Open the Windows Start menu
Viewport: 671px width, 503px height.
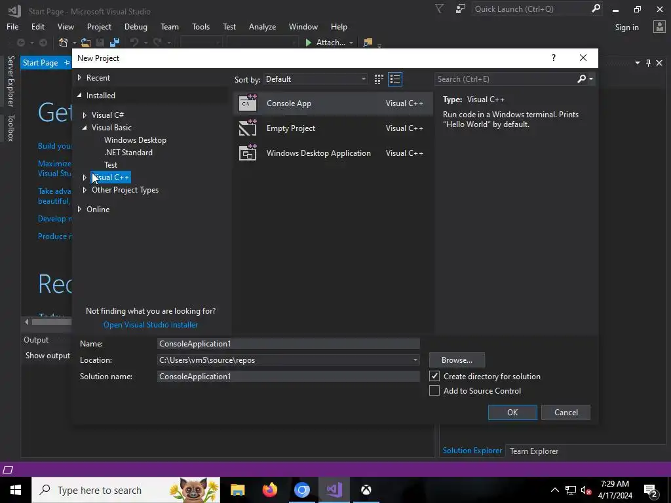(x=16, y=490)
